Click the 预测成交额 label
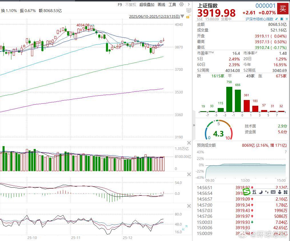This screenshot has height=241, width=290. (x=206, y=145)
